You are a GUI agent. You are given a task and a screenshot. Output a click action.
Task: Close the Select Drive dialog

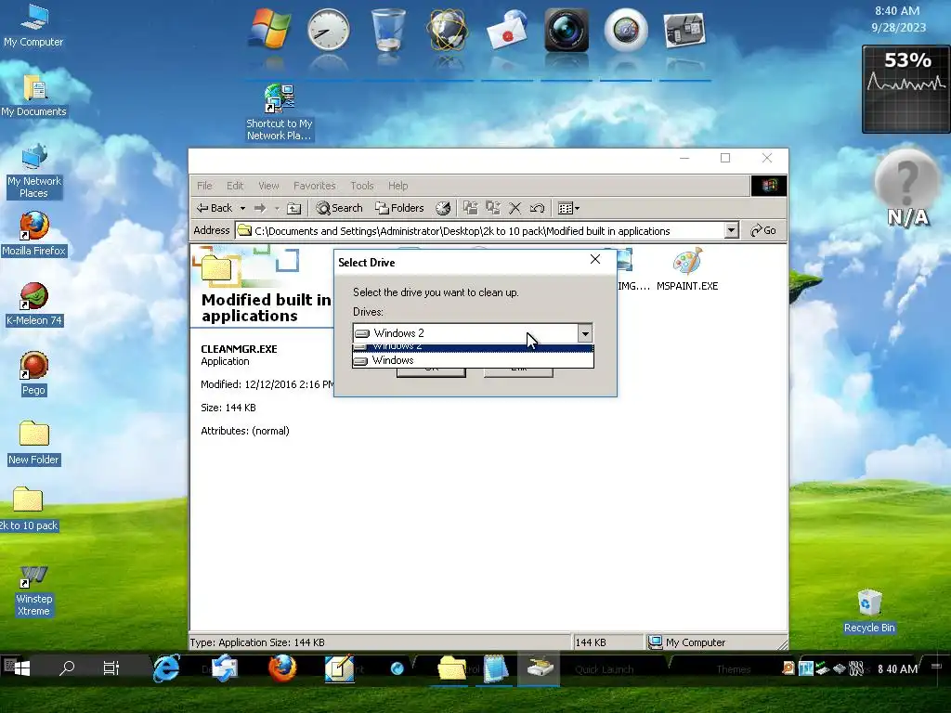point(595,260)
